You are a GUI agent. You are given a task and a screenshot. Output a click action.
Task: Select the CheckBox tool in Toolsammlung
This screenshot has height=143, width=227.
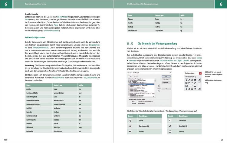(189, 83)
